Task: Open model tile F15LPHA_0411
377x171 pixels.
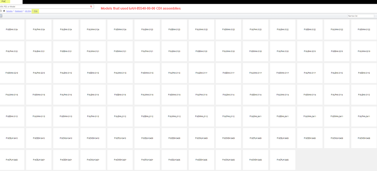Action: pos(364,116)
